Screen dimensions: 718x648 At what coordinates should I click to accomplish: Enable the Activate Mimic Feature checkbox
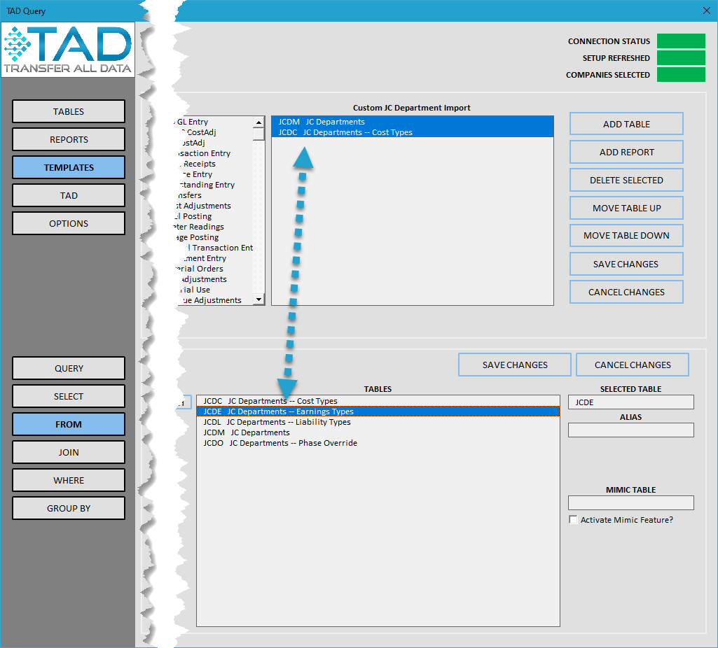(x=573, y=519)
